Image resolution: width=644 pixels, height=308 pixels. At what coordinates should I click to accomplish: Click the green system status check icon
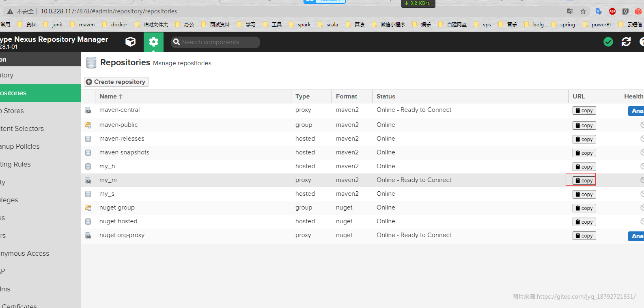tap(608, 42)
